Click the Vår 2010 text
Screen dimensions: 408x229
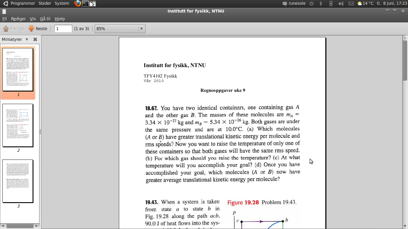tap(154, 81)
